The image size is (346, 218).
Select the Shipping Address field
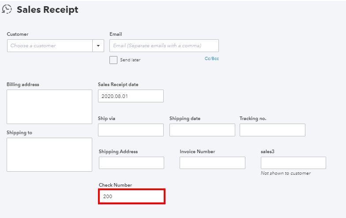tap(132, 163)
